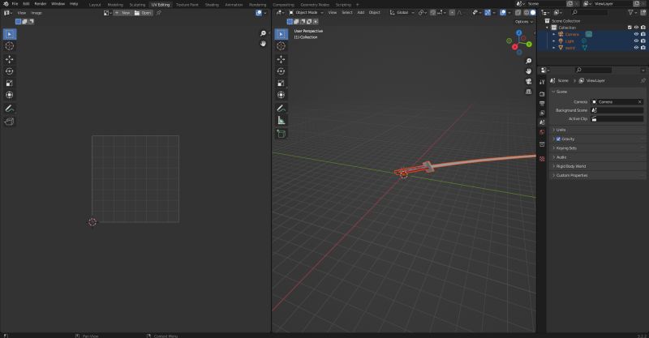Open the Add menu in 3D viewport
The height and width of the screenshot is (338, 649).
pyautogui.click(x=361, y=13)
